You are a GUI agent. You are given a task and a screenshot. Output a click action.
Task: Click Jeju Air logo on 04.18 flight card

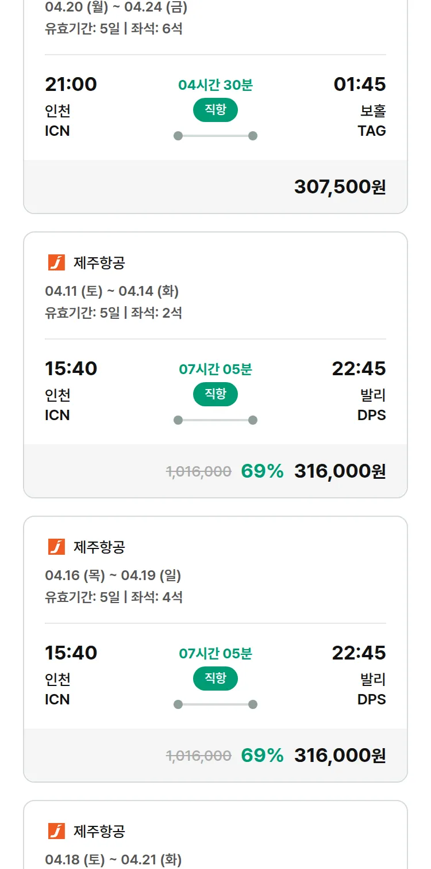(x=56, y=831)
